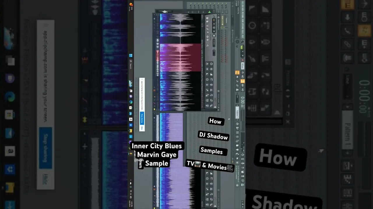Click the floppy disk save icon in Edison toolbar
The height and width of the screenshot is (209, 373).
pyautogui.click(x=207, y=18)
